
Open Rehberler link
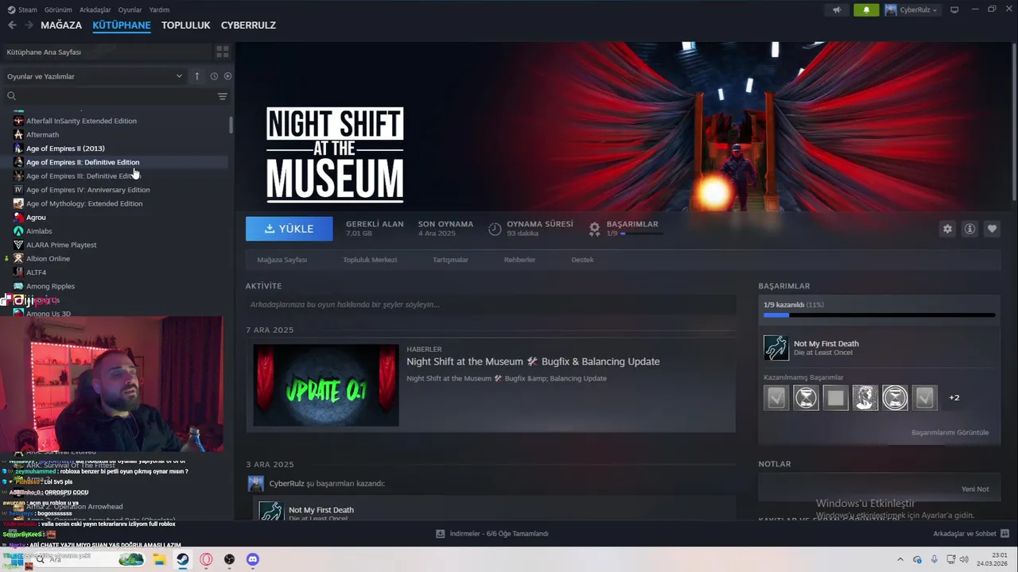pyautogui.click(x=519, y=260)
